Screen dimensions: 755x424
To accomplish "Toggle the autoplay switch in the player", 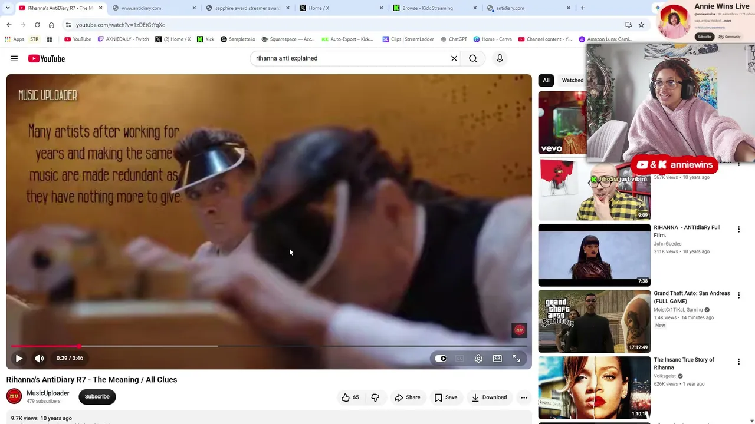I will tap(441, 358).
